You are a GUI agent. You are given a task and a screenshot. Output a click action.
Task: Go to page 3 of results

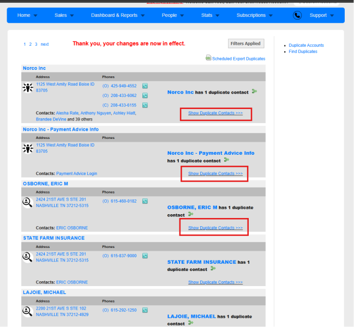36,44
